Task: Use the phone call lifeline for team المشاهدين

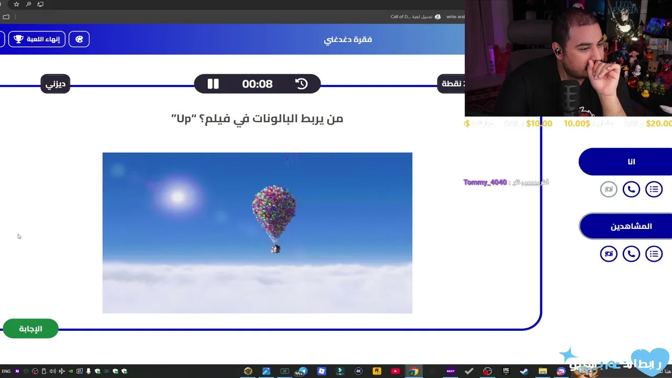Action: [631, 254]
